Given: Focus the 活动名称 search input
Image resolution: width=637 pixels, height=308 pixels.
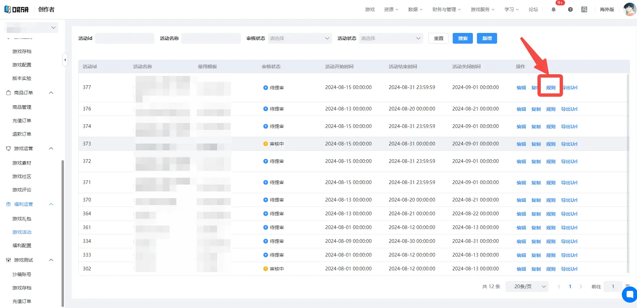Looking at the screenshot, I should (211, 38).
